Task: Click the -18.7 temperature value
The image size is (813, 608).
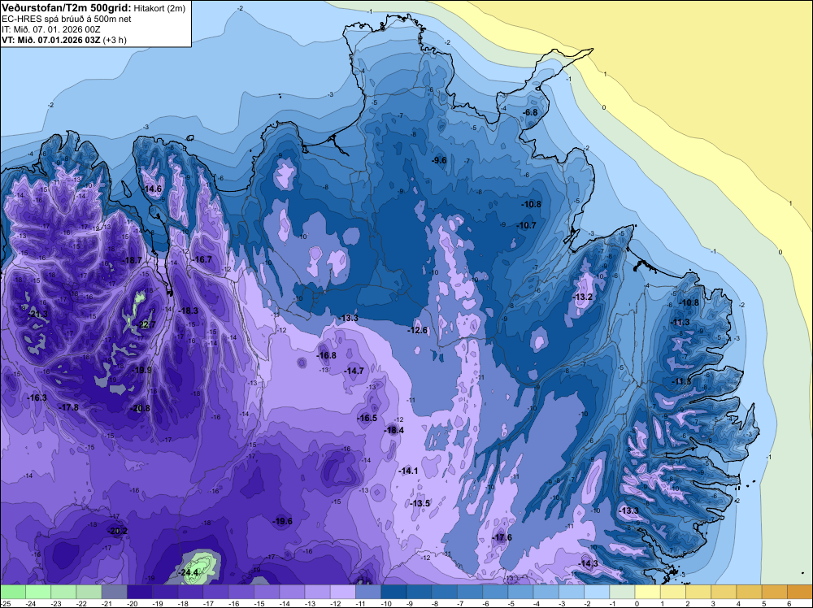Action: [x=132, y=260]
